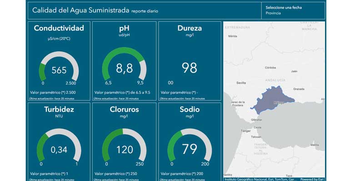
Task: Click the Granada label on the map
Action: [x=299, y=89]
